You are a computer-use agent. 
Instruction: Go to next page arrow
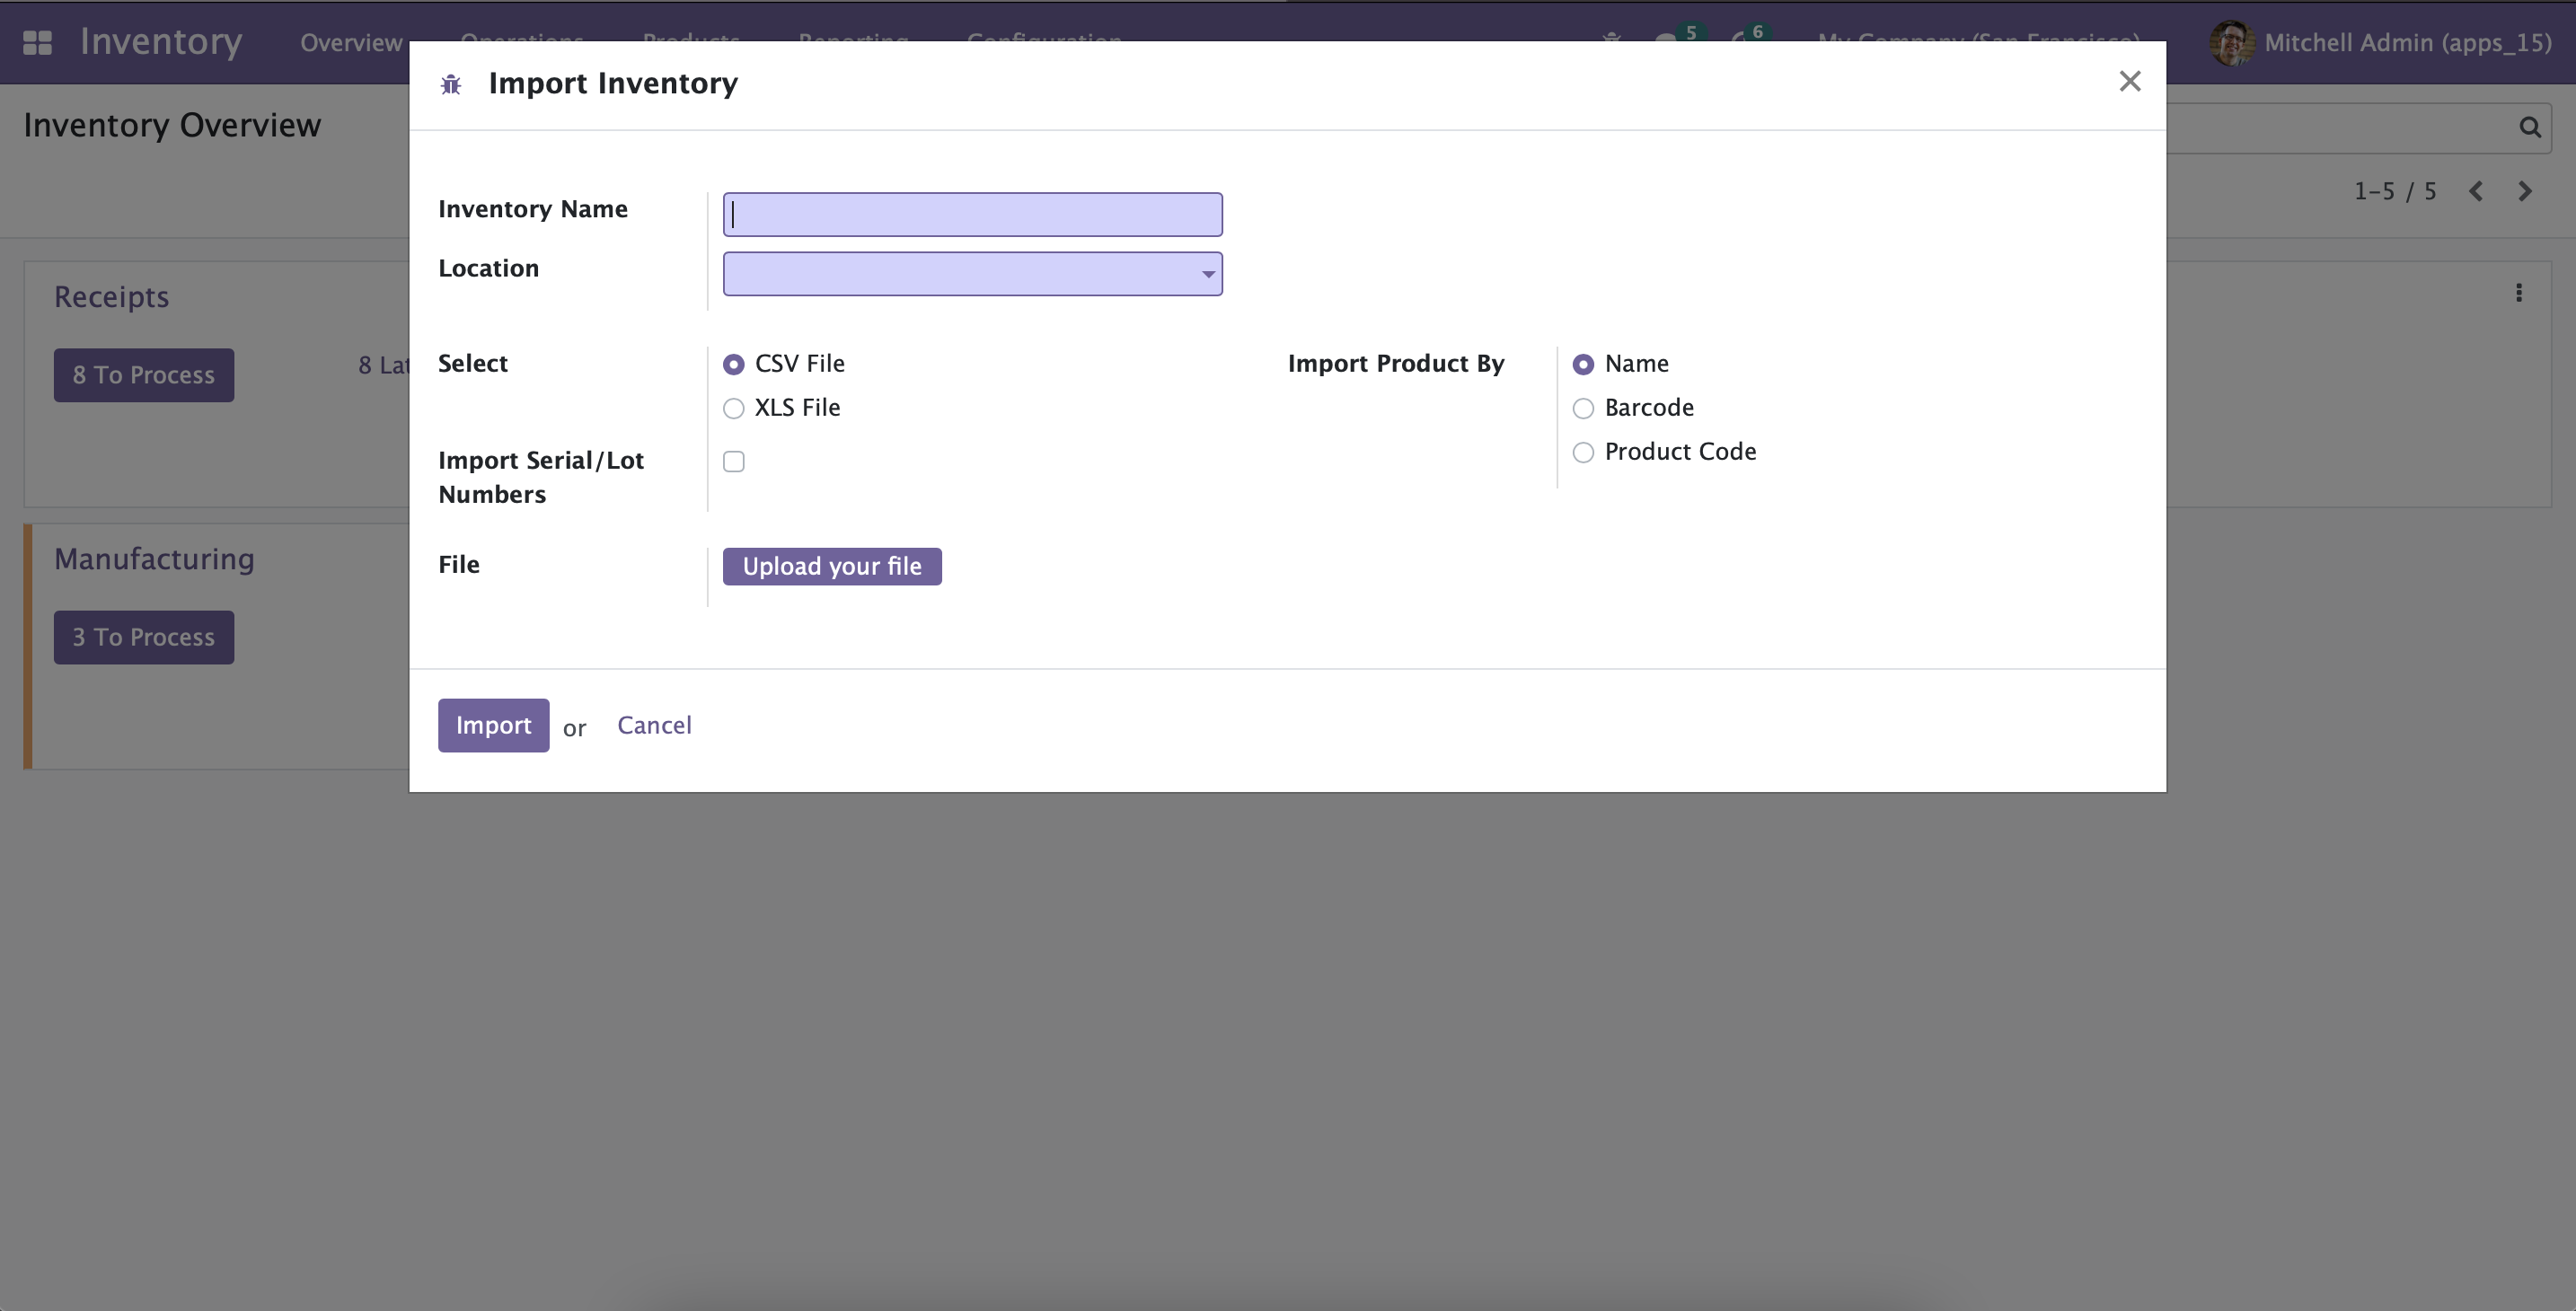[2524, 191]
